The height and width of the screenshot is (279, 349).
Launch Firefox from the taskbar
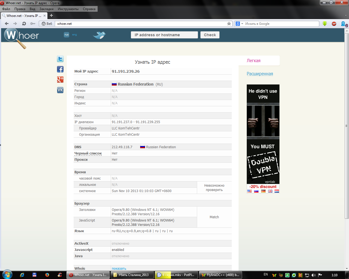coord(47,275)
